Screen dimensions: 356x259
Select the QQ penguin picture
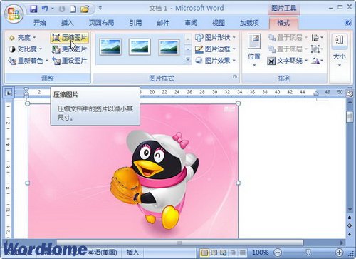[133, 171]
